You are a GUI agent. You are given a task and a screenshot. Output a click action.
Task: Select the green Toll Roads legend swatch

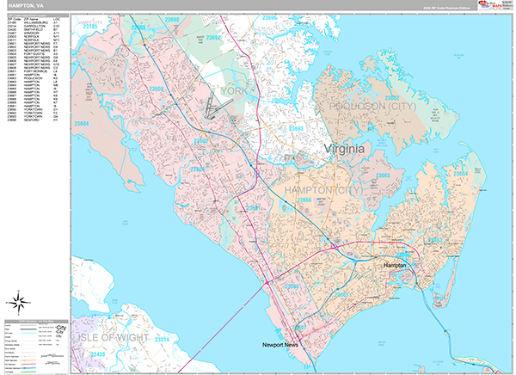pos(28,372)
